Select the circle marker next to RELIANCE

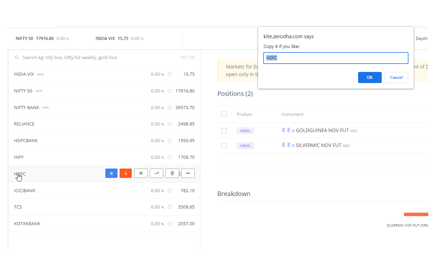[170, 124]
